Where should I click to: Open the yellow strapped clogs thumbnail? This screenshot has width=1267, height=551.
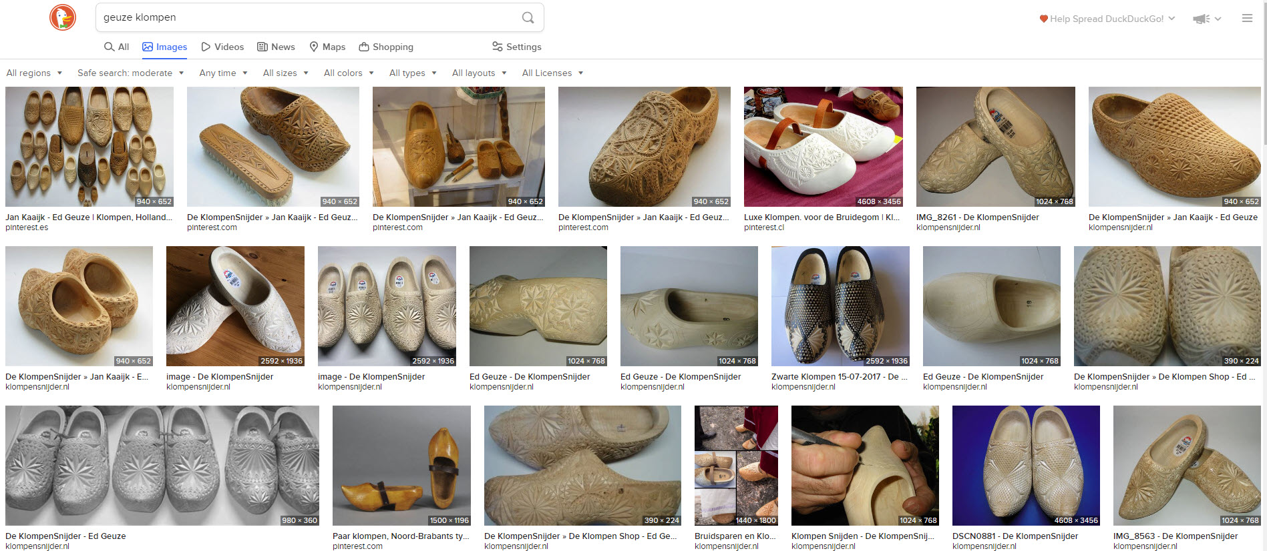(401, 466)
